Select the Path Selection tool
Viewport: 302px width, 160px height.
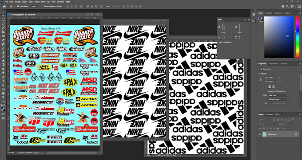[x=3, y=85]
